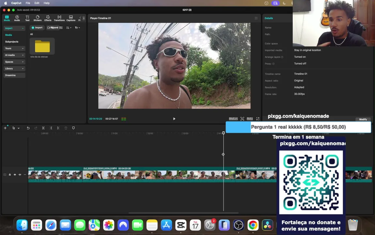
Task: Open DaVinci Resolve from the Dock
Action: pyautogui.click(x=267, y=225)
